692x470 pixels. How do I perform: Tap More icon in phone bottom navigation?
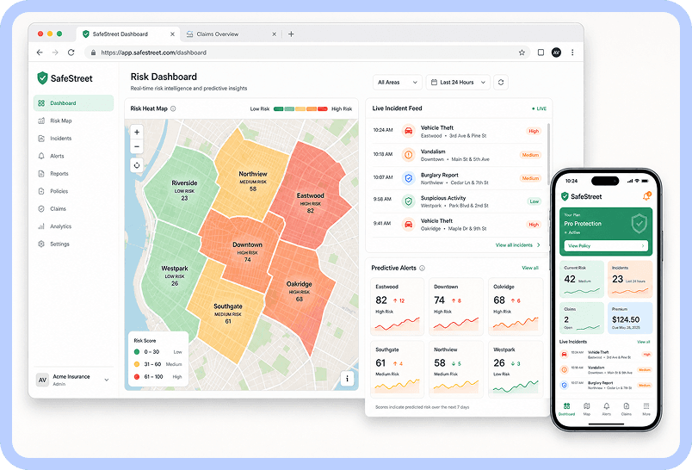coord(646,408)
